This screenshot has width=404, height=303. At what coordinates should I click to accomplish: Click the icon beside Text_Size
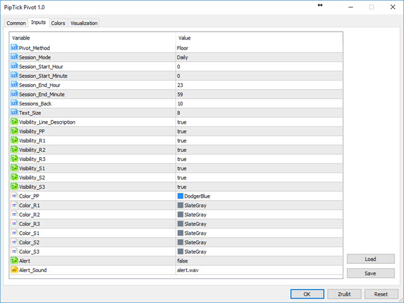click(x=14, y=113)
